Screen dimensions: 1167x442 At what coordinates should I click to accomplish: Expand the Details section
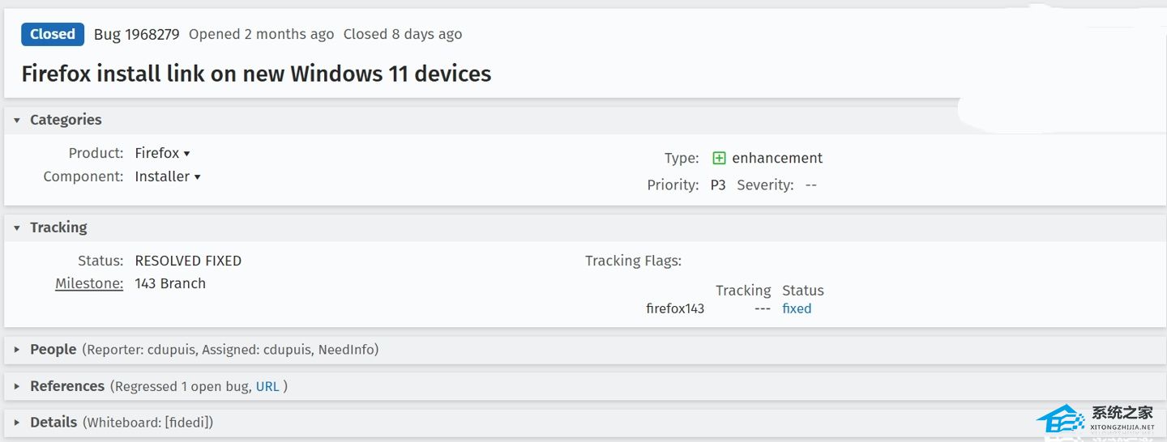point(17,422)
